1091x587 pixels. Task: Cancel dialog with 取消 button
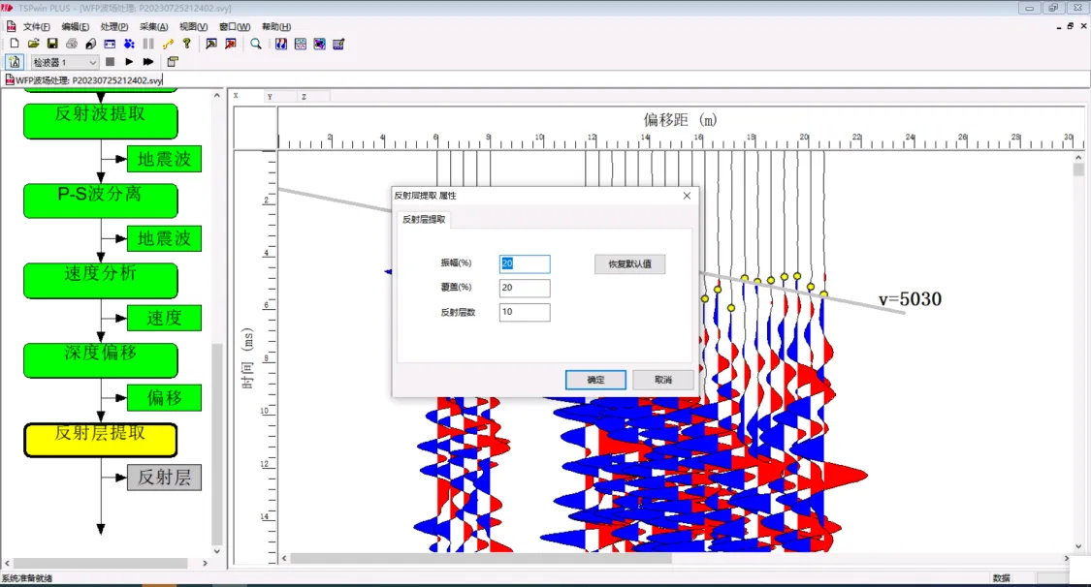pyautogui.click(x=663, y=380)
